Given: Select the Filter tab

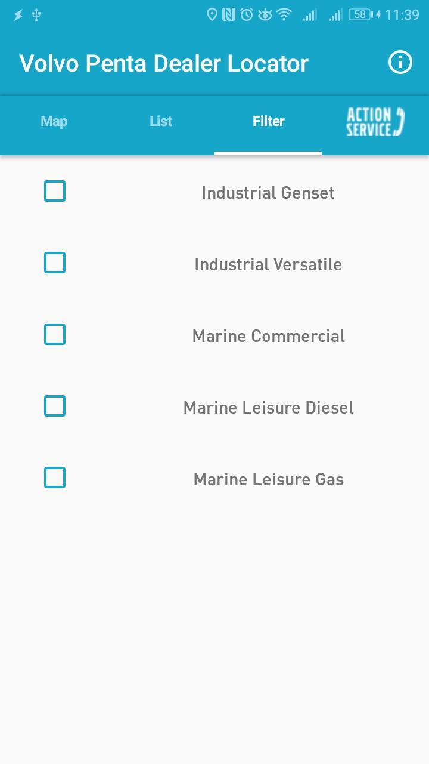Looking at the screenshot, I should tap(268, 121).
